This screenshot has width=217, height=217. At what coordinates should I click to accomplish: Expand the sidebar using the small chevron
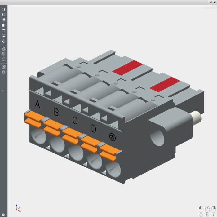(x=4, y=91)
